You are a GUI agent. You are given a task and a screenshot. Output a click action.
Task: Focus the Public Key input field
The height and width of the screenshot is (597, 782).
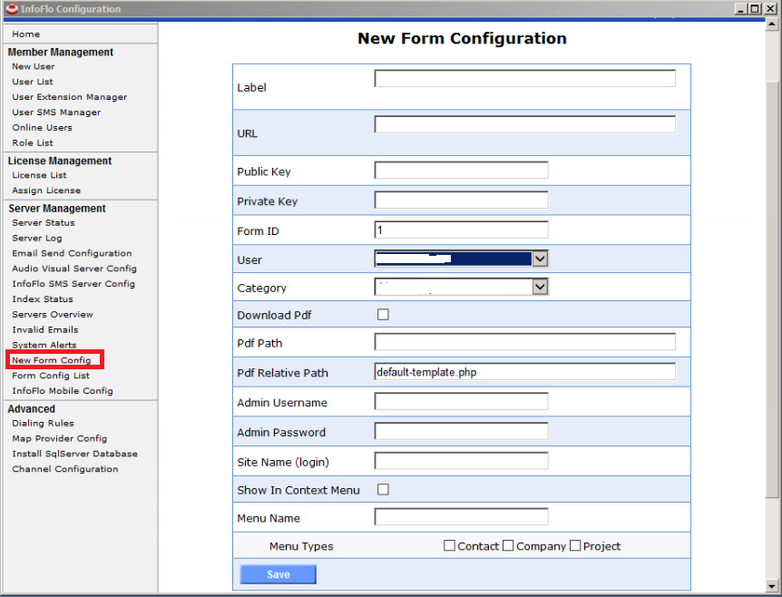click(x=461, y=171)
